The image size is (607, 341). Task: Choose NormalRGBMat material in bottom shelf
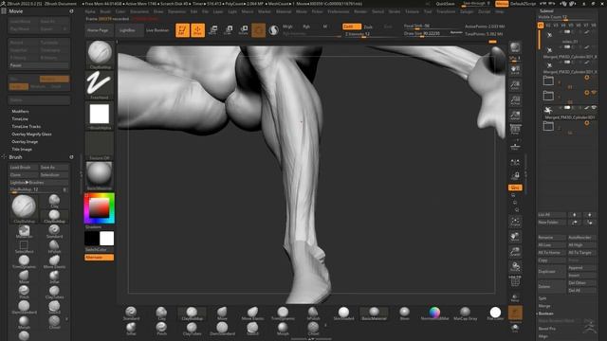434,314
